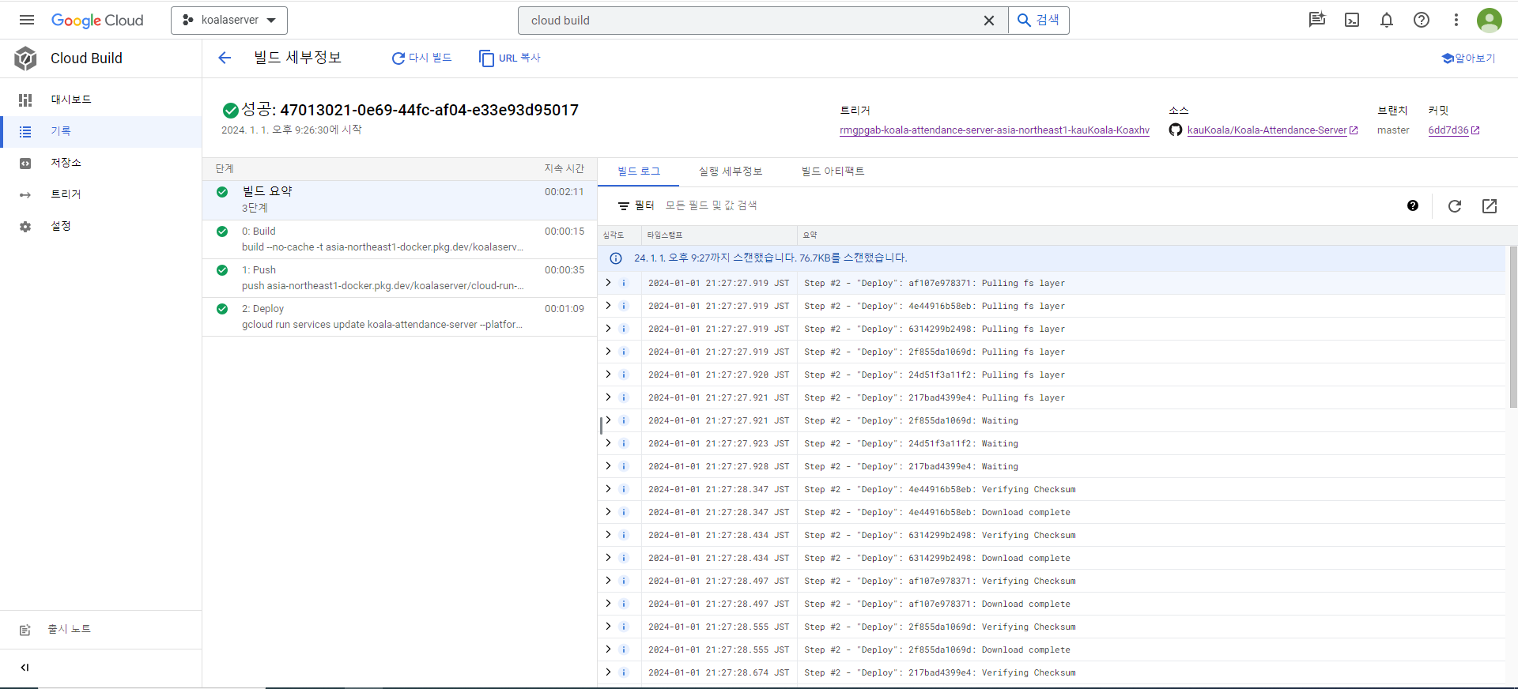Screen dimensions: 1518x689
Task: Open the koalaserver project selector dropdown
Action: click(229, 20)
